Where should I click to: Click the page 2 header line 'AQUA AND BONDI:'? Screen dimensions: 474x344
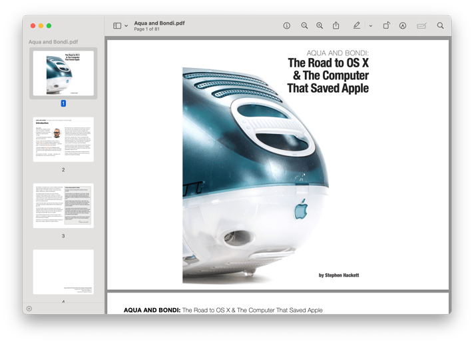tap(152, 310)
